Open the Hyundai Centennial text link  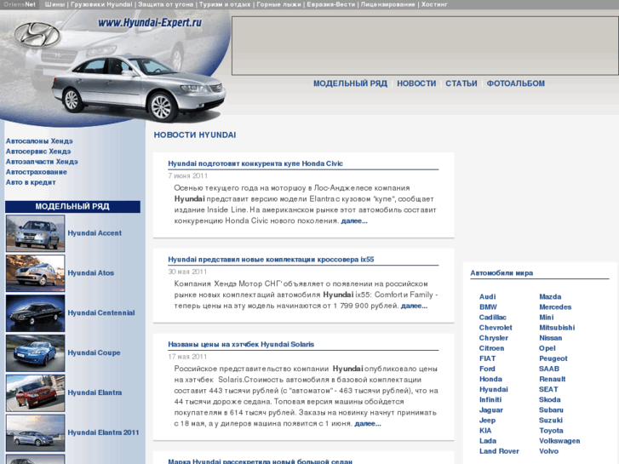click(x=101, y=312)
